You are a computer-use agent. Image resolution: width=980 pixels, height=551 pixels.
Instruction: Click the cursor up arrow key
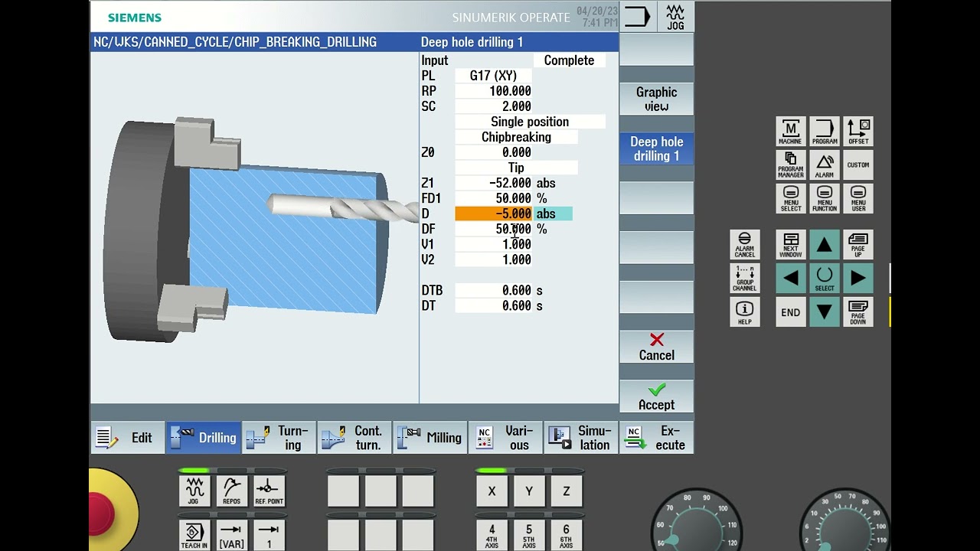(825, 245)
